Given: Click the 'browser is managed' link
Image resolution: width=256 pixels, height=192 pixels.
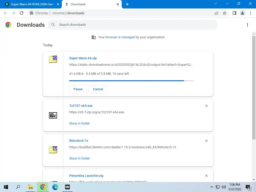Looking at the screenshot, I should (120, 37).
